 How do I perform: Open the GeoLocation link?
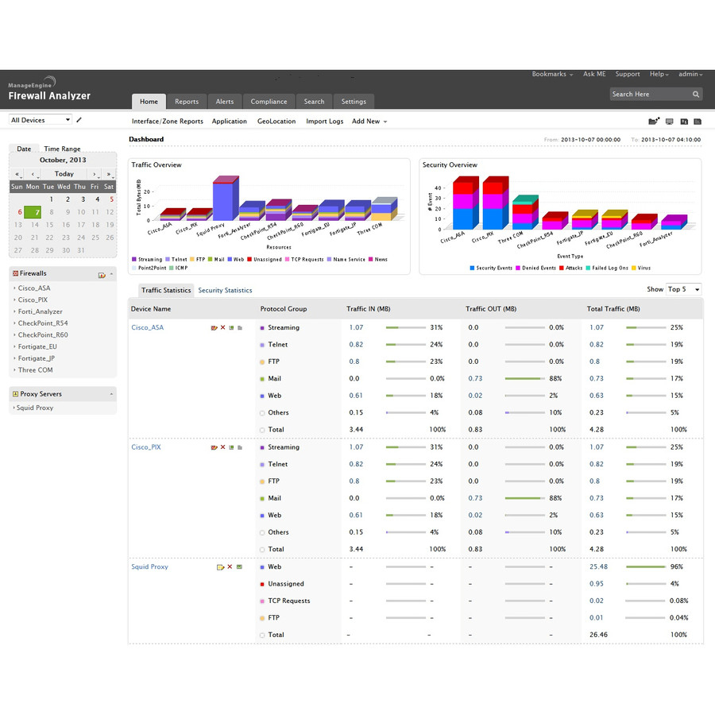pos(276,122)
